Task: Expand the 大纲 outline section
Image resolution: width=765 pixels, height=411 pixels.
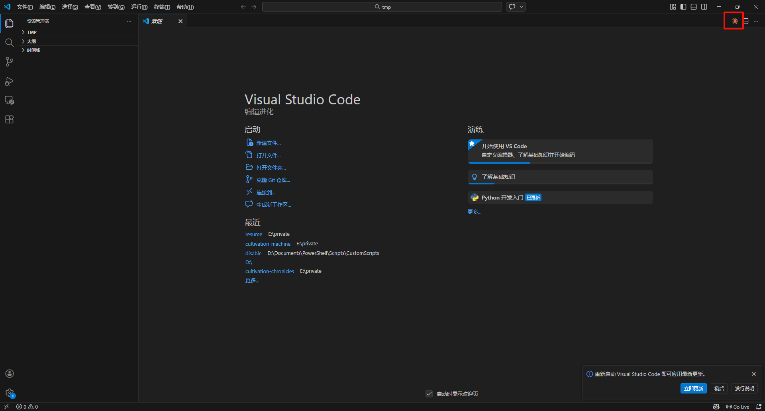Action: (x=79, y=41)
